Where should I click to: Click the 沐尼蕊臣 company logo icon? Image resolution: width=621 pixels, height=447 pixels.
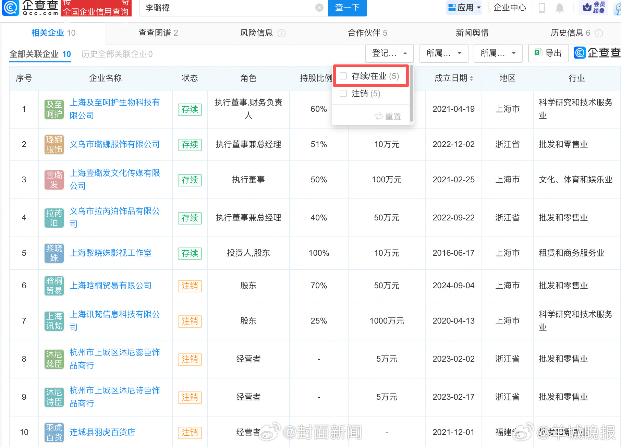54,359
